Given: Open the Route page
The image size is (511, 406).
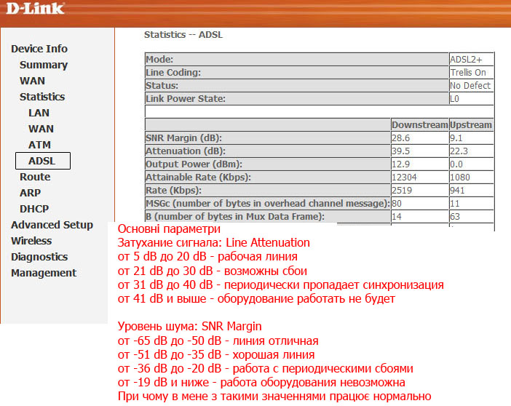Looking at the screenshot, I should 35,177.
